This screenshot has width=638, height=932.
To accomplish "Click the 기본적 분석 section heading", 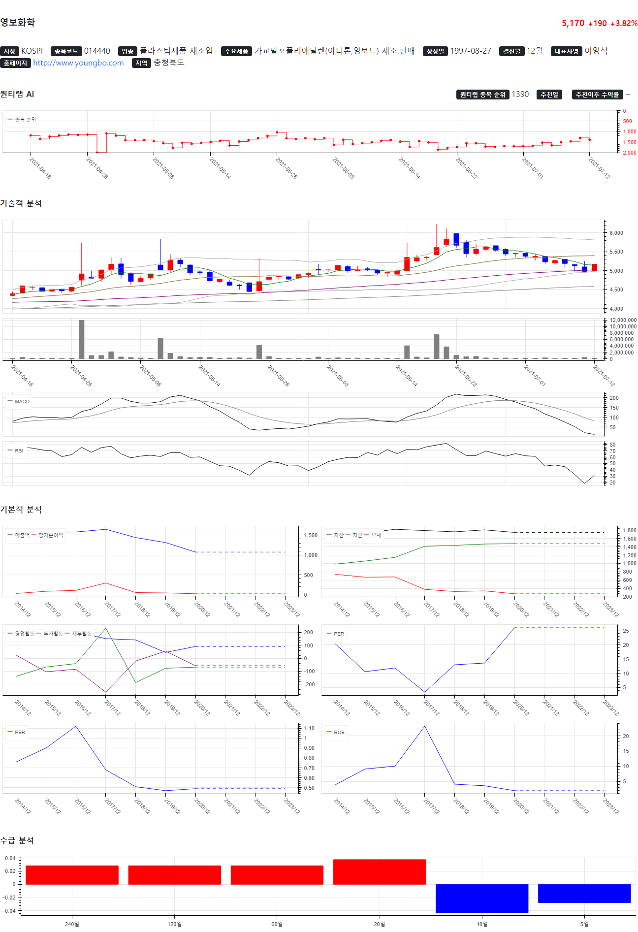I will tap(21, 510).
